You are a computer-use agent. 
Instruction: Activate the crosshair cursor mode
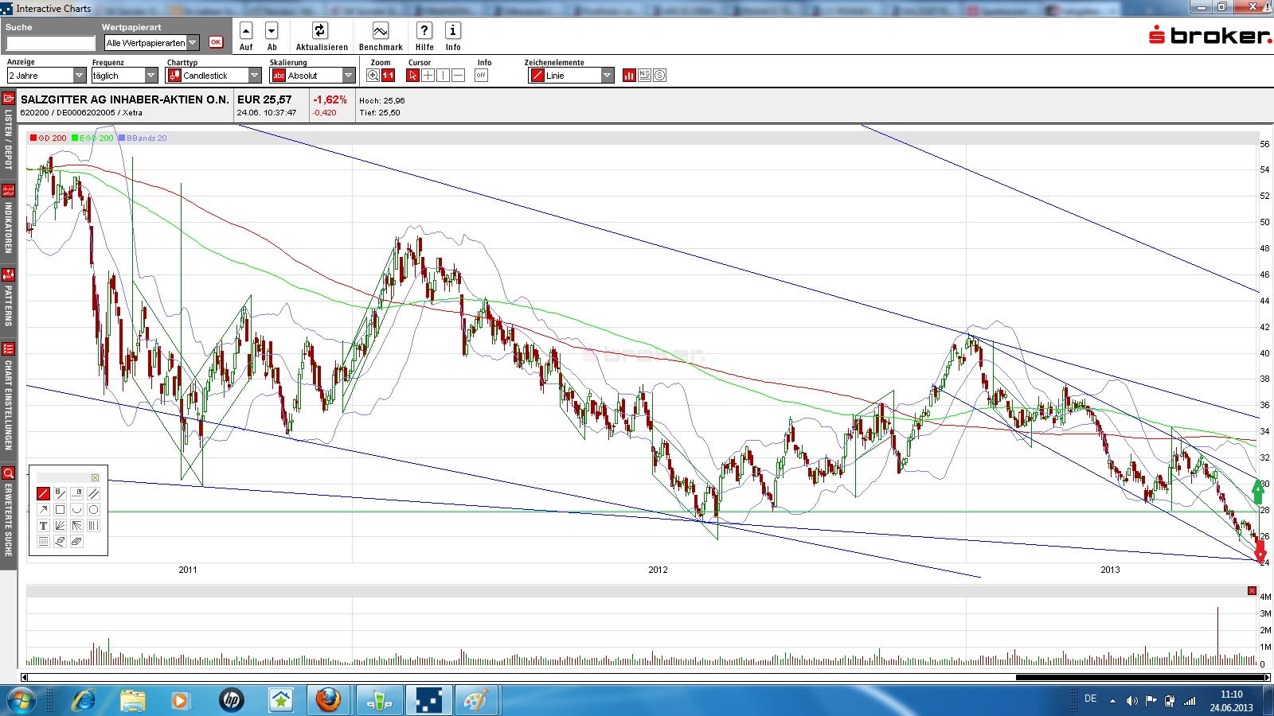pyautogui.click(x=428, y=76)
